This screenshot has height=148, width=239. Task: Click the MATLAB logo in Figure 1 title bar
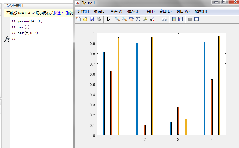[77, 3]
